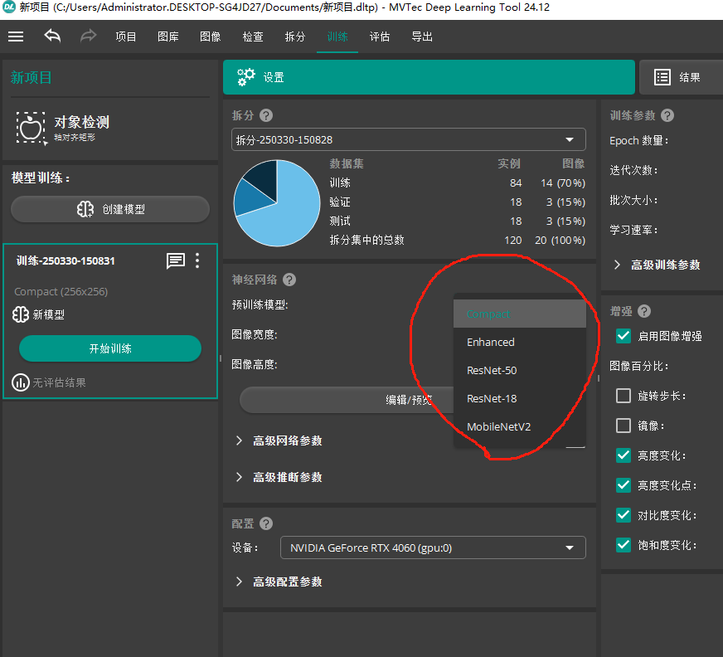723x657 pixels.
Task: Expand 高级推断参数 section
Action: (279, 477)
